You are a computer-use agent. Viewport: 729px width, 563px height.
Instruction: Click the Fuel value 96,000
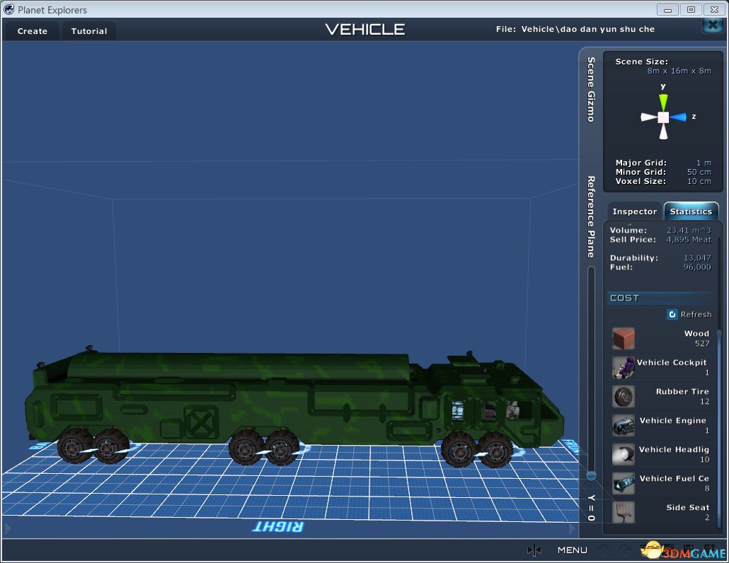[x=697, y=267]
